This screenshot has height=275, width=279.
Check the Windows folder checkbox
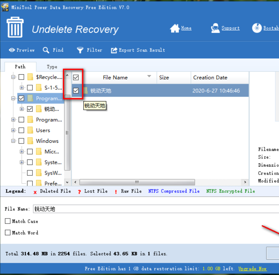point(21,141)
